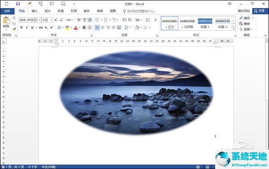Increase font size with grow icon
Image resolution: width=269 pixels, height=169 pixels.
pyautogui.click(x=56, y=20)
